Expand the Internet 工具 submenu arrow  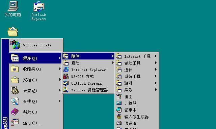pyautogui.click(x=156, y=56)
